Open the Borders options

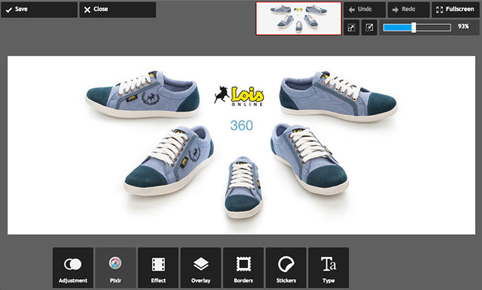coord(243,267)
